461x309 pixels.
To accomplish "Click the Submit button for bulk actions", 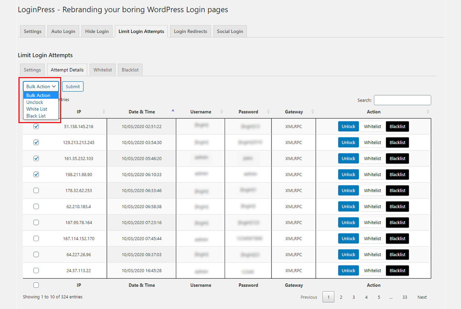I will click(73, 87).
